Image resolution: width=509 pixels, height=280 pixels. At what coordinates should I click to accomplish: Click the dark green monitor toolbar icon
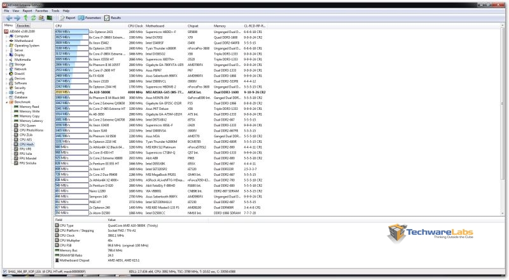pyautogui.click(x=50, y=18)
